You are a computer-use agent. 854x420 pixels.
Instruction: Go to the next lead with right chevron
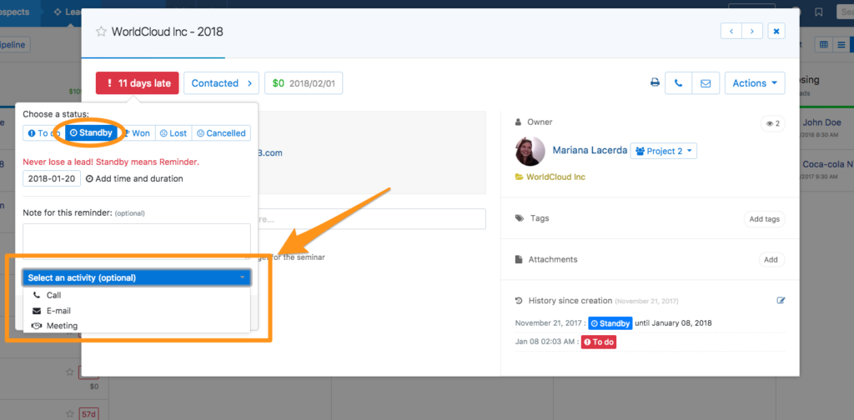[x=751, y=31]
